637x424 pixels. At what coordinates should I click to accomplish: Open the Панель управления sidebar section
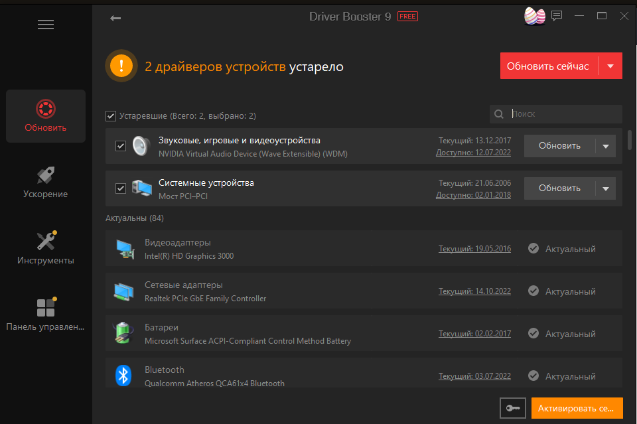pos(46,315)
